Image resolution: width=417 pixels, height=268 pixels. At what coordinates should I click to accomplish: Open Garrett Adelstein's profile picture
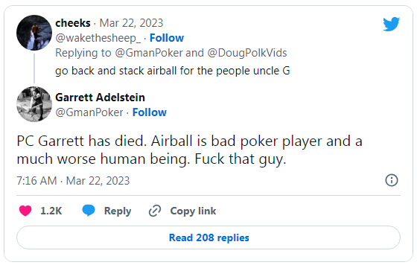pos(34,104)
